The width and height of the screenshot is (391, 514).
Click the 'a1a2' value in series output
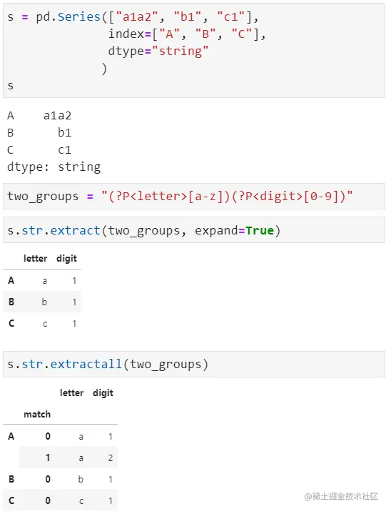(58, 116)
